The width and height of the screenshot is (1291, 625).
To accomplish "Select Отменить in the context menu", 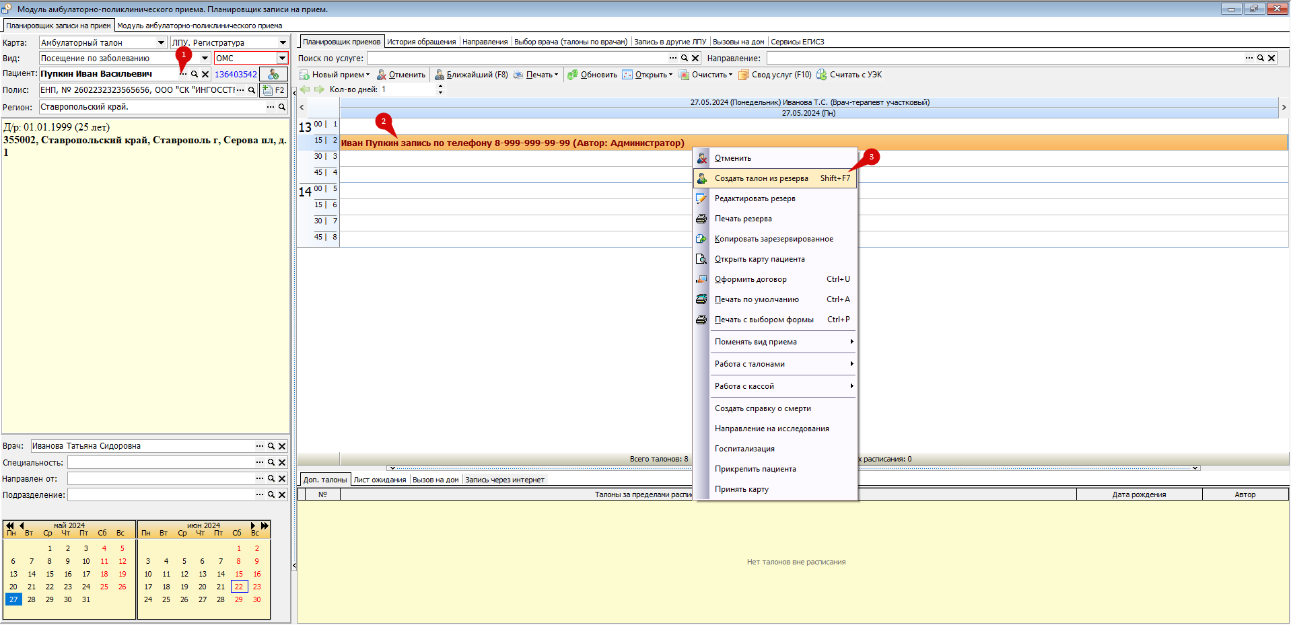I will pos(775,158).
